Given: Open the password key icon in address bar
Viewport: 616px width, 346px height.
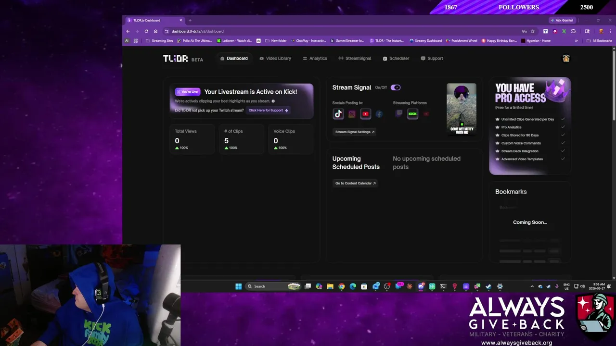Looking at the screenshot, I should 525,31.
